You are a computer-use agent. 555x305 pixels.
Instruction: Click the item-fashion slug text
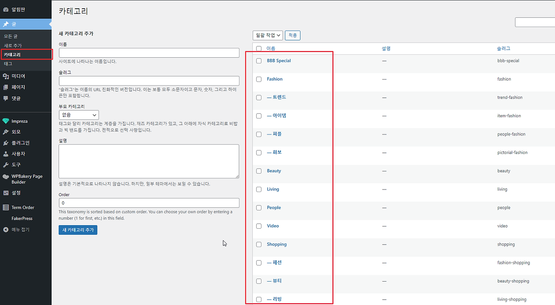tap(509, 116)
